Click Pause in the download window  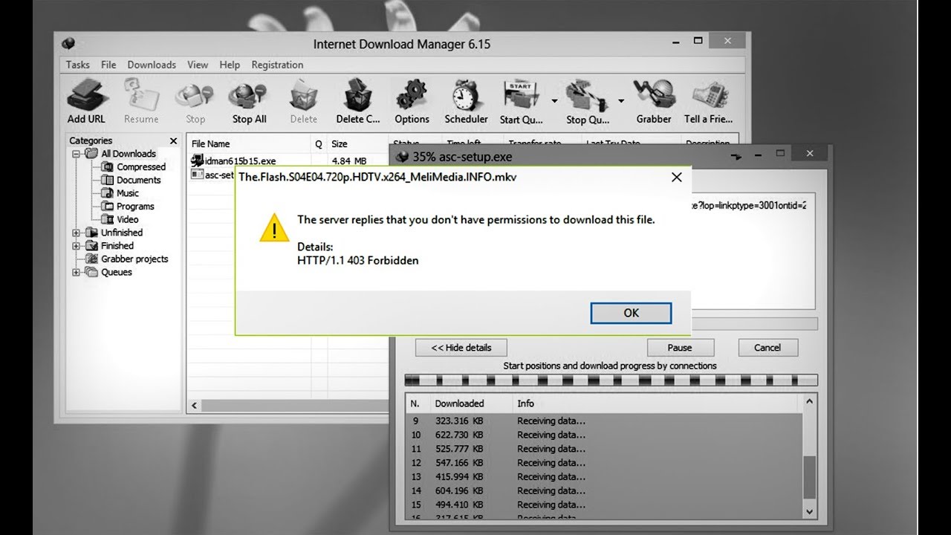point(680,347)
